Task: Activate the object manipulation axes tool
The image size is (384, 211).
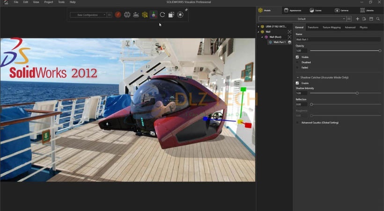Action: [x=153, y=15]
